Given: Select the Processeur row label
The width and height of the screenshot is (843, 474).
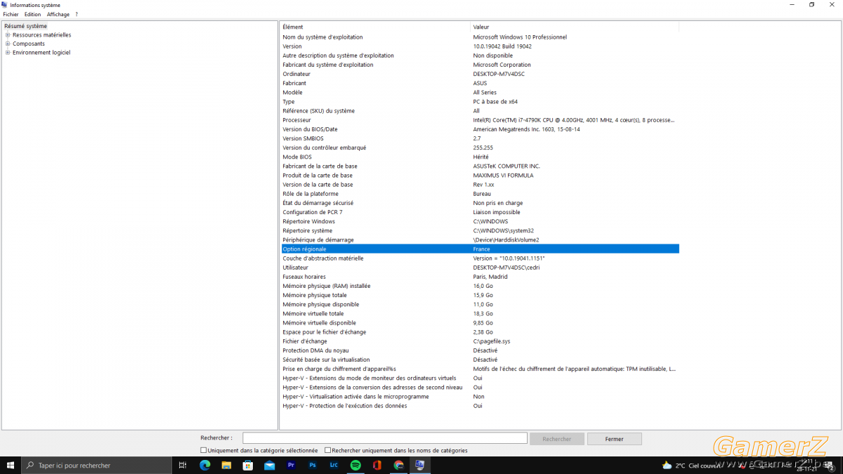Looking at the screenshot, I should (296, 120).
